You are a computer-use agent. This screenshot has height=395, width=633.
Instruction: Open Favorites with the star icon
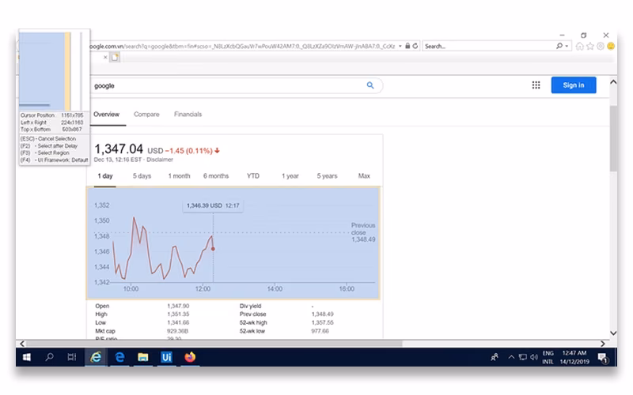click(590, 46)
